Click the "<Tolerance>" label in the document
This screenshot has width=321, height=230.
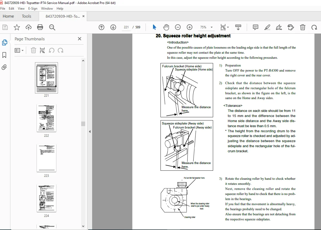233,106
